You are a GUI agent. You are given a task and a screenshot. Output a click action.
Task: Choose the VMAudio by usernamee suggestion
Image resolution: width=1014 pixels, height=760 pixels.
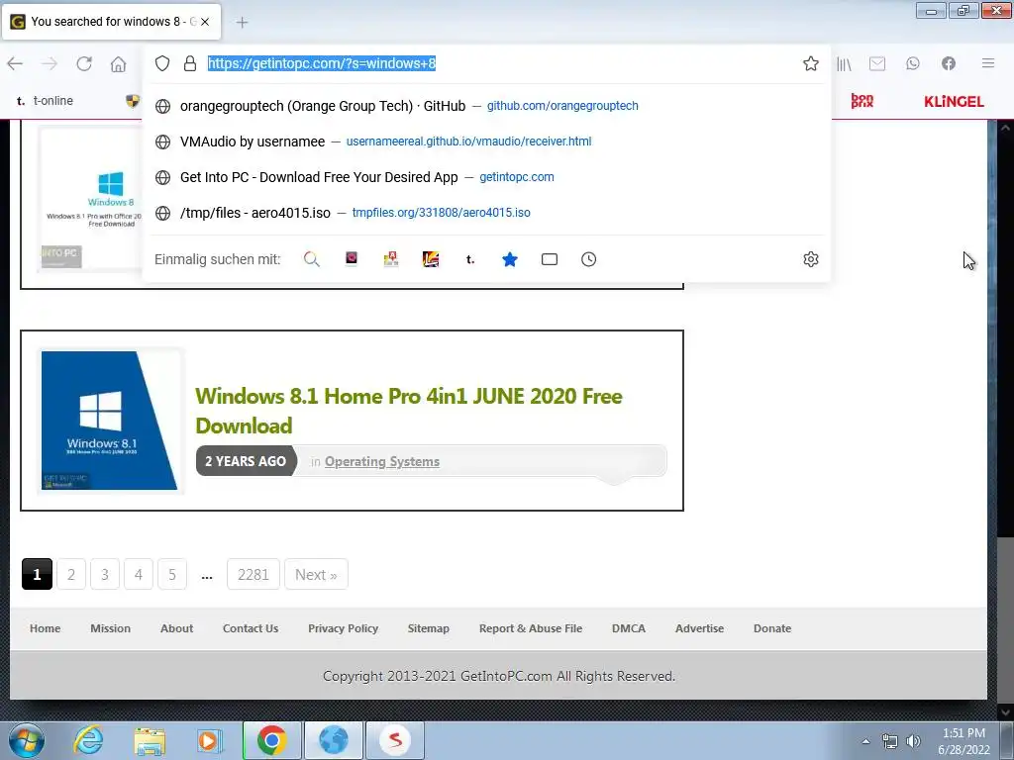tap(486, 142)
